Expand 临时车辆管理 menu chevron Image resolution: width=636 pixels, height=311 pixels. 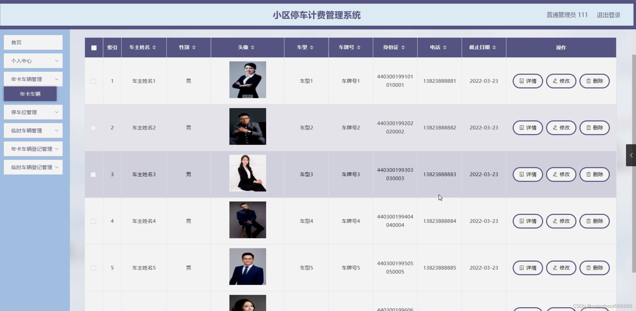pos(56,130)
